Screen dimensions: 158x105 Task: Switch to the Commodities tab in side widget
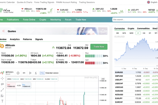tap(143, 29)
